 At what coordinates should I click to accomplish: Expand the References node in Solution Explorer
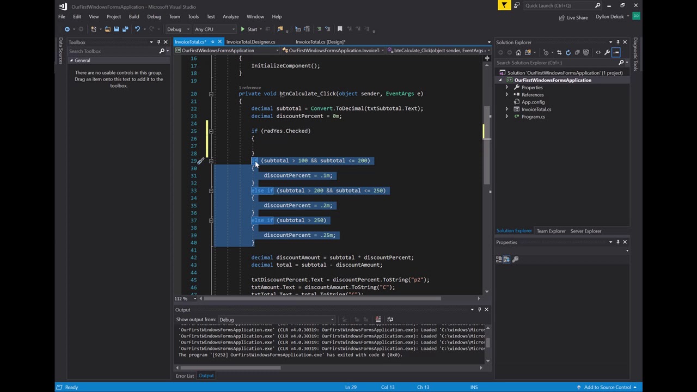(x=507, y=95)
